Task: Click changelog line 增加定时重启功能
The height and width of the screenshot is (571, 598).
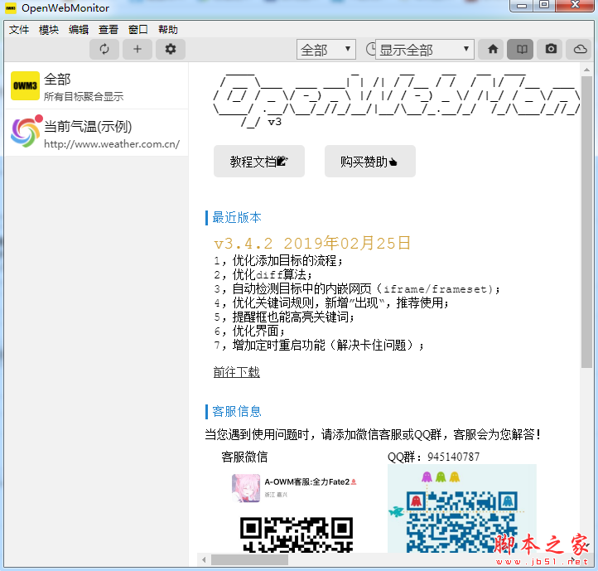Action: [x=319, y=345]
